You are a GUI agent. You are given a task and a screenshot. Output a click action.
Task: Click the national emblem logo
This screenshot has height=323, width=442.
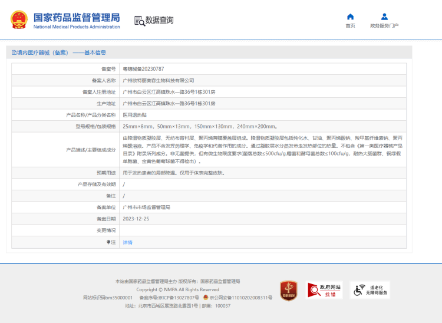19,21
